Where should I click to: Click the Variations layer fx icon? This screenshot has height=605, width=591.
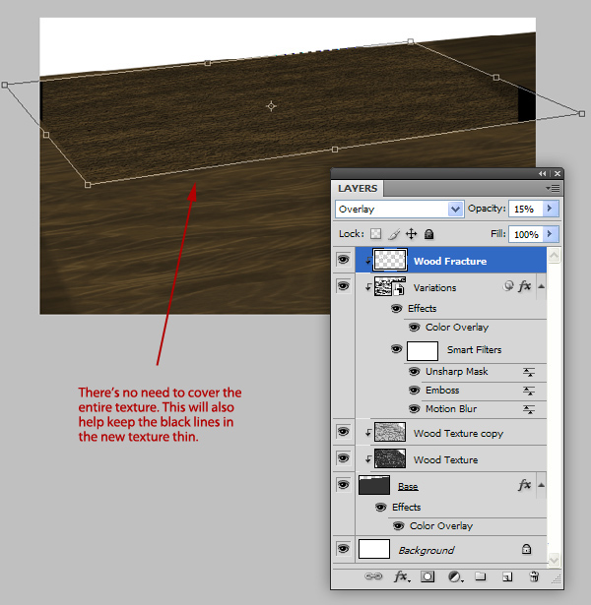tap(525, 286)
